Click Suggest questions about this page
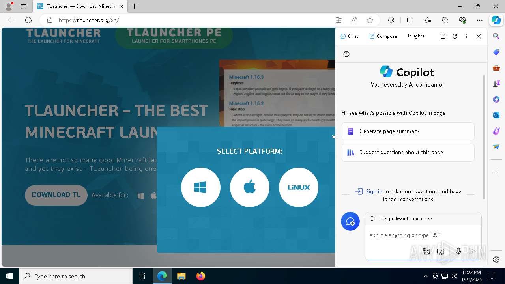 click(408, 153)
